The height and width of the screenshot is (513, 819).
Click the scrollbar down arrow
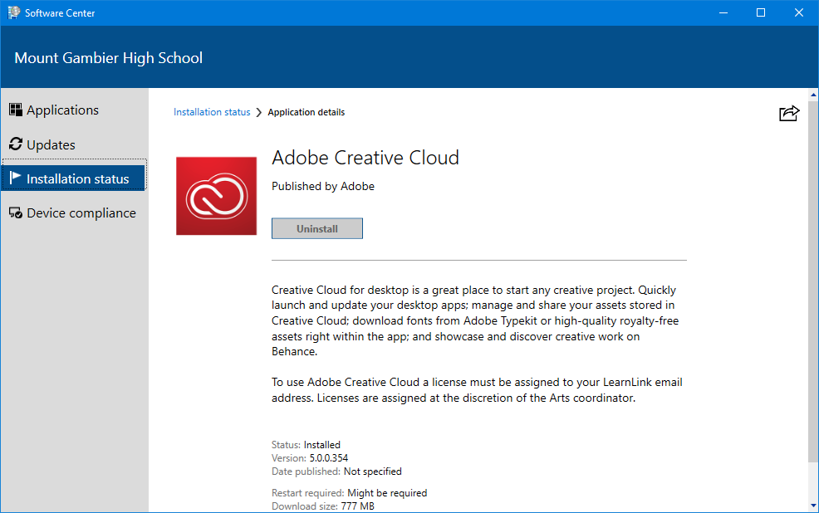pyautogui.click(x=813, y=506)
